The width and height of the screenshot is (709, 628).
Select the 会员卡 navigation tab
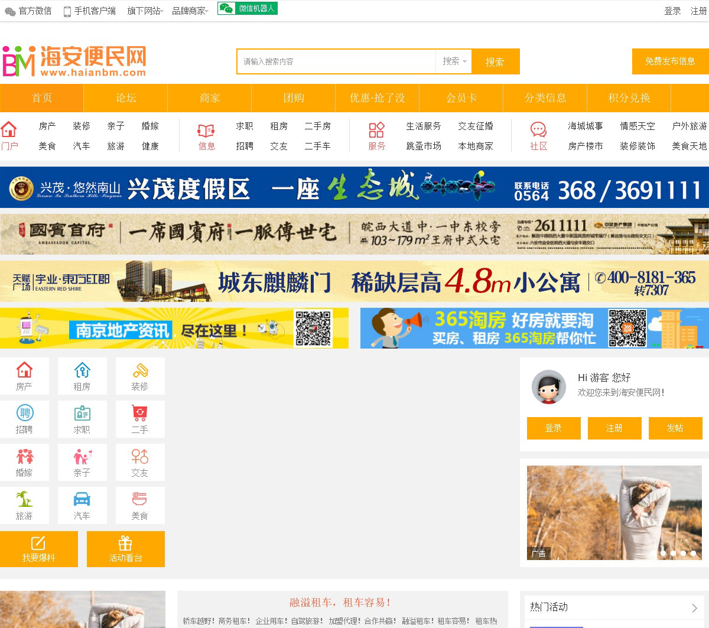[x=461, y=98]
